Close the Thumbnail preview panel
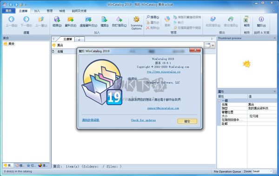The image size is (279, 176). 275,38
